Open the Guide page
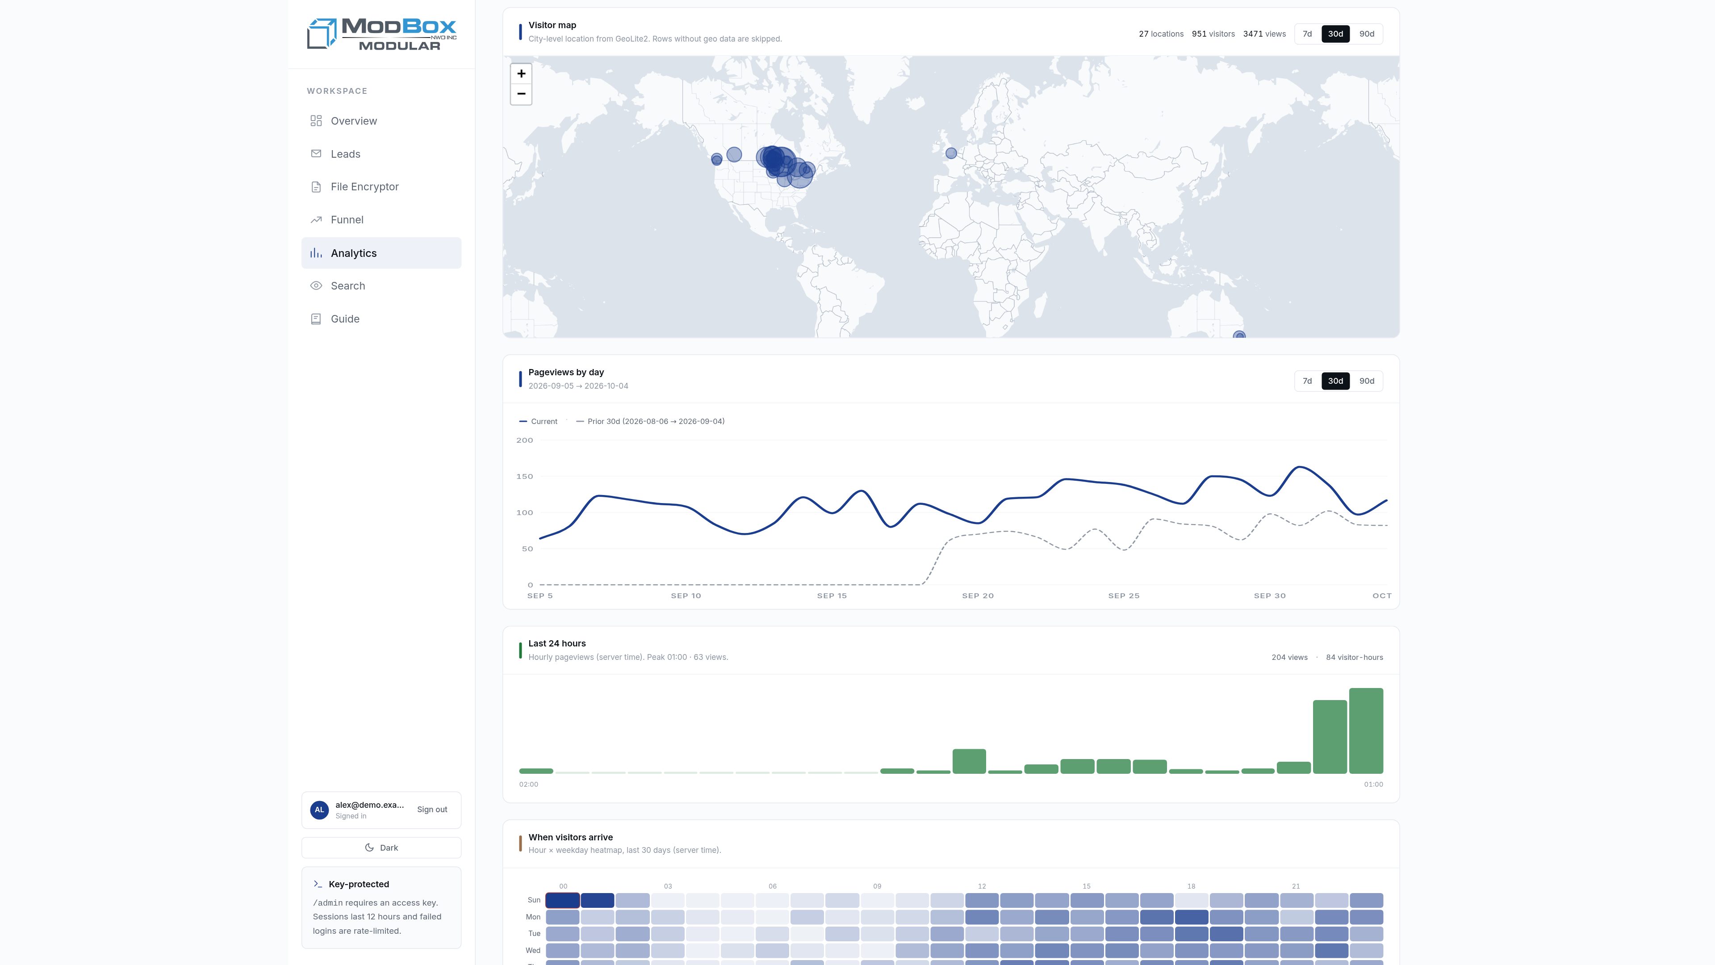The width and height of the screenshot is (1715, 965). (x=381, y=319)
